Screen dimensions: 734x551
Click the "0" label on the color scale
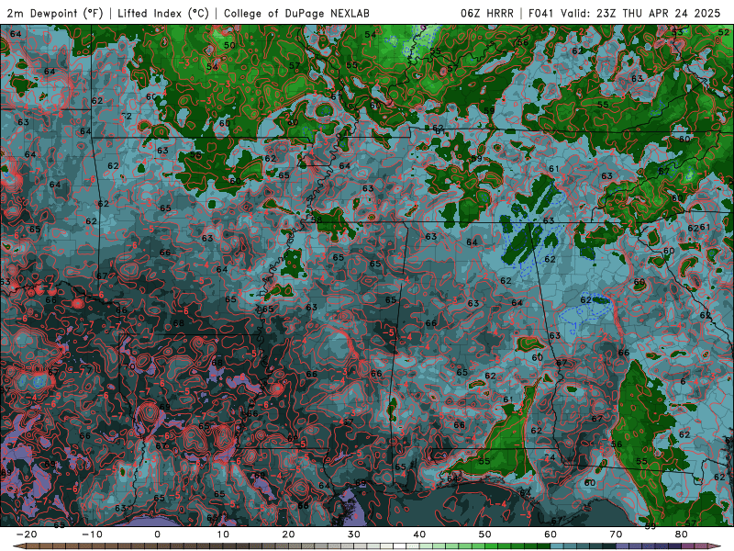coord(157,534)
